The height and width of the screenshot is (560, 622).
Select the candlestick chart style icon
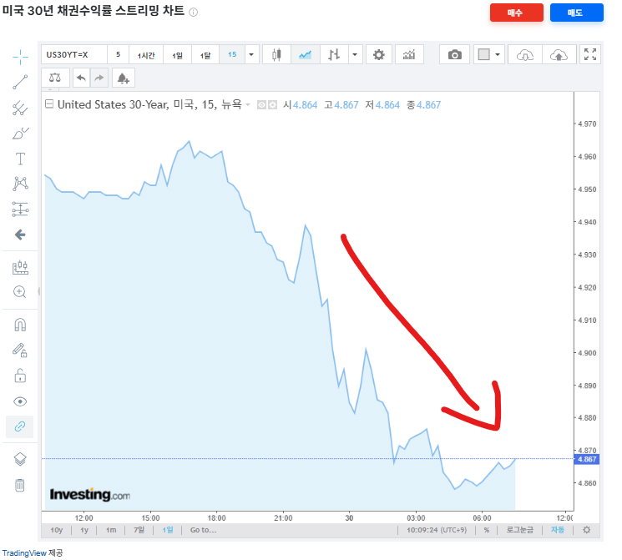[276, 55]
